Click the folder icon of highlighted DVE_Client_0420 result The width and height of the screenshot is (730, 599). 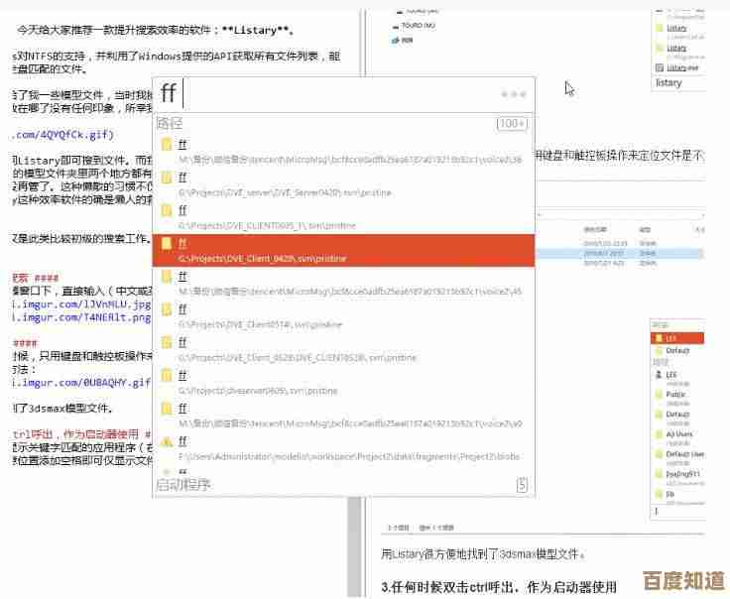click(x=168, y=243)
